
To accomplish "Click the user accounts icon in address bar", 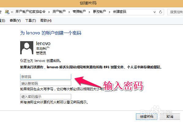I will [7, 12].
